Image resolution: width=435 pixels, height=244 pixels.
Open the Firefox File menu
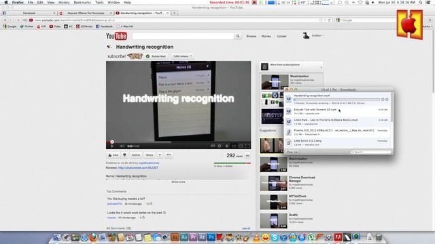tap(30, 3)
